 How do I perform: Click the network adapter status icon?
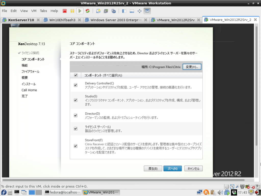237,187
